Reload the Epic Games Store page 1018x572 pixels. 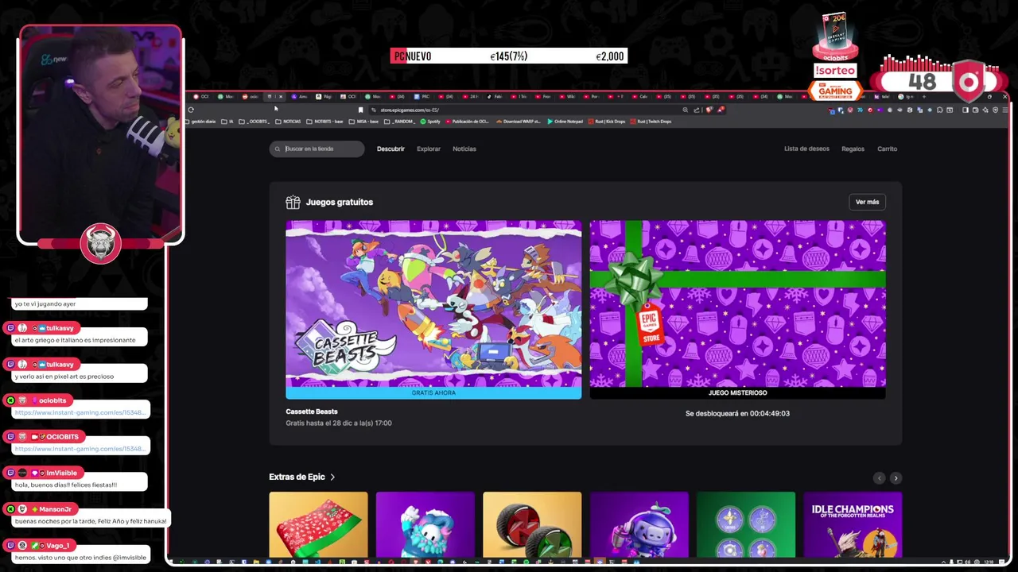[x=191, y=110]
